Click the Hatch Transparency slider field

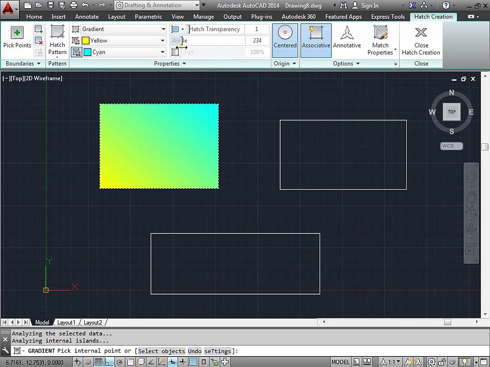216,29
